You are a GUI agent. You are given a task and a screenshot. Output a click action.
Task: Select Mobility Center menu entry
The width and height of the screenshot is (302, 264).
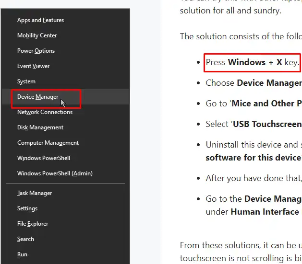pyautogui.click(x=37, y=35)
